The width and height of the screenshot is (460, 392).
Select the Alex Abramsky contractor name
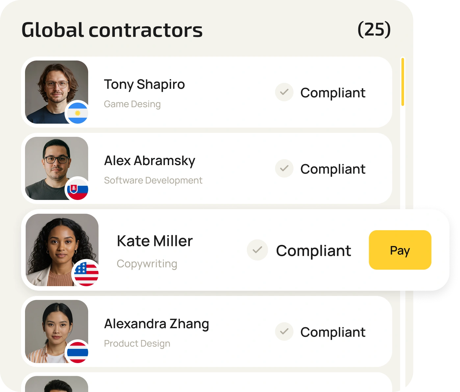(x=150, y=161)
